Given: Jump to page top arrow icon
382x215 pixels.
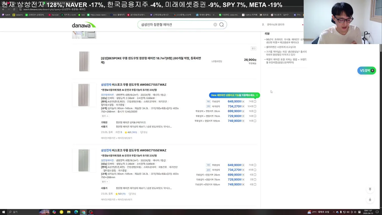Looking at the screenshot, I should coord(370,189).
